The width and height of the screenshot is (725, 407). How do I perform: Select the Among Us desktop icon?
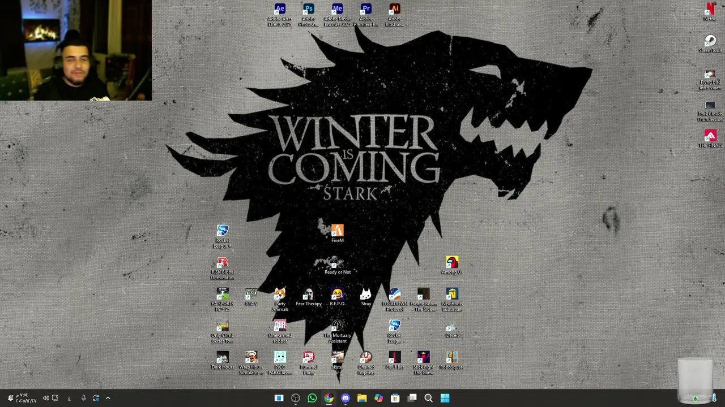pyautogui.click(x=452, y=265)
